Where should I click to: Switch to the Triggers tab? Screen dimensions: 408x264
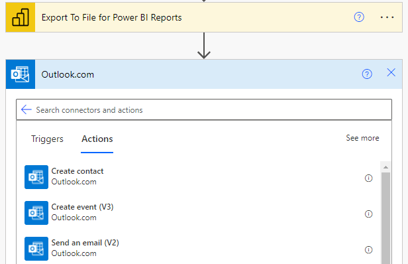tap(47, 139)
